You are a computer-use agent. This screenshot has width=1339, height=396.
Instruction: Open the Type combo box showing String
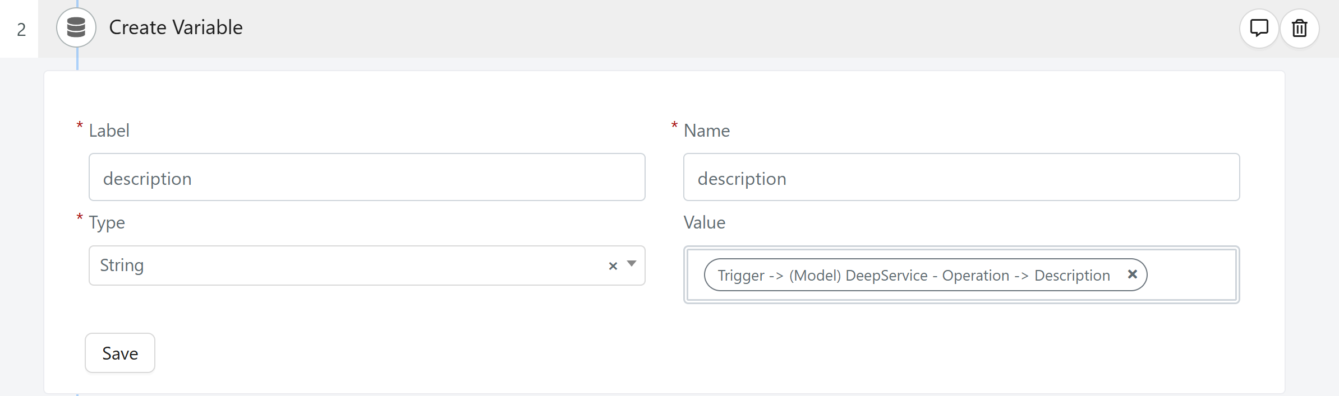tap(367, 265)
